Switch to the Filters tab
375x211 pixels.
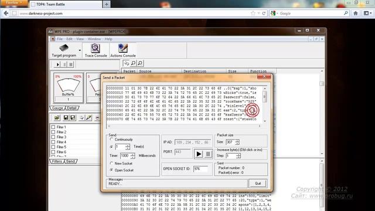[x=57, y=162]
